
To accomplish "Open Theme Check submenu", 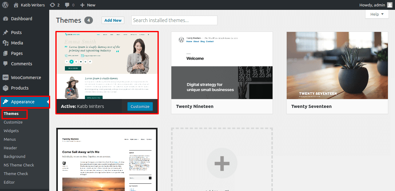I will (16, 174).
